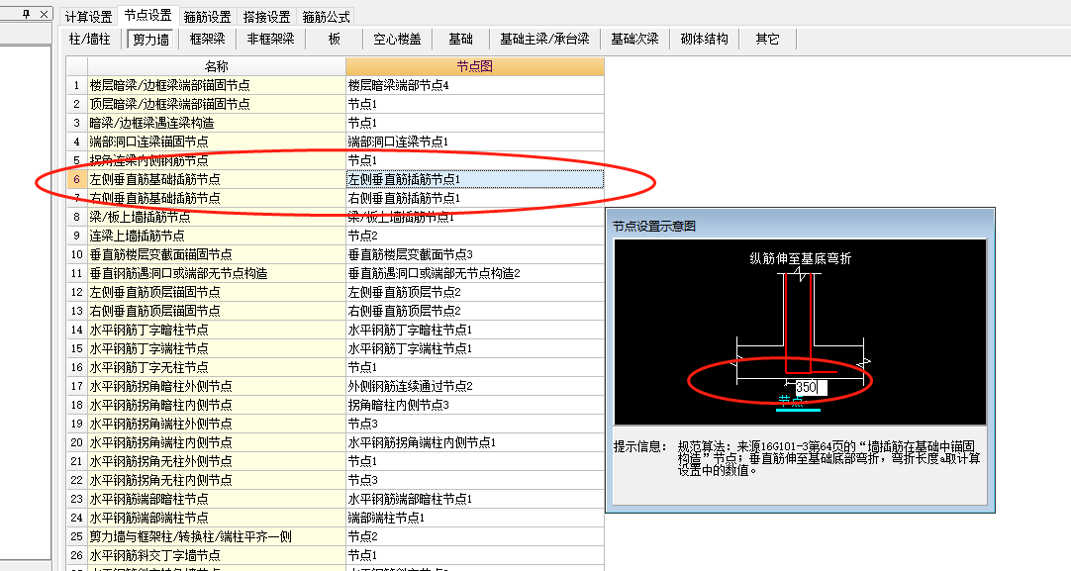Open the 箍筋设置 tab
The height and width of the screenshot is (571, 1071).
tap(207, 17)
